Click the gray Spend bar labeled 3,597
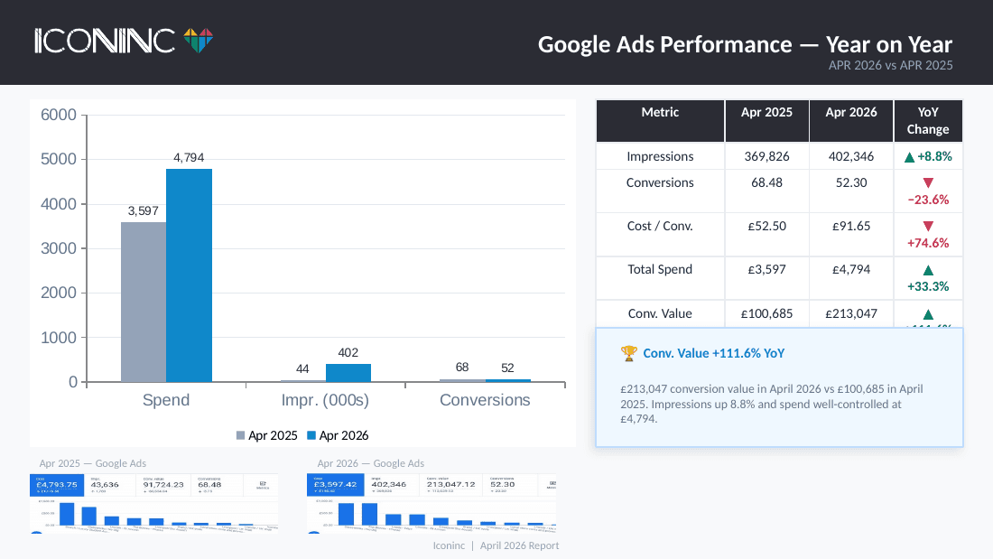993x559 pixels. pos(144,302)
